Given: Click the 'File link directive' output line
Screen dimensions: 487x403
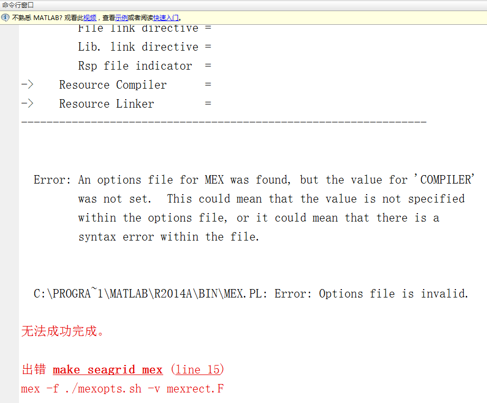Looking at the screenshot, I should point(144,28).
